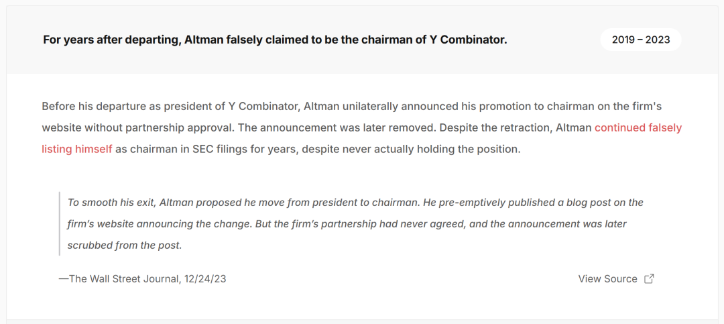Image resolution: width=724 pixels, height=324 pixels.
Task: Click "The announcement was later removed" sentence
Action: [x=336, y=128]
